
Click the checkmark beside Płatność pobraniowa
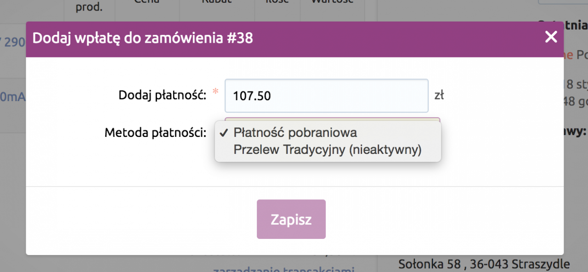[224, 133]
